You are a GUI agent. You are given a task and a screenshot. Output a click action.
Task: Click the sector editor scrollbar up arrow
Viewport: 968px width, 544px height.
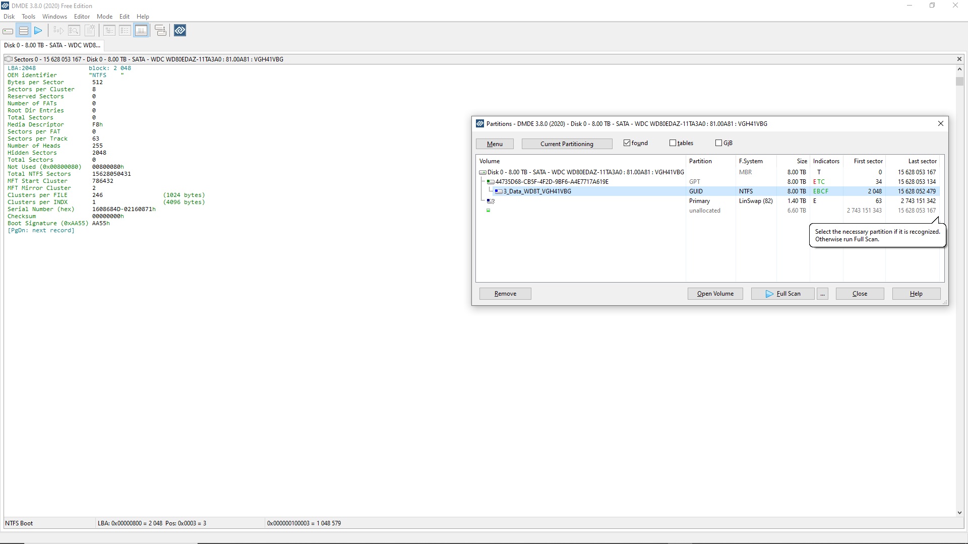tap(959, 70)
